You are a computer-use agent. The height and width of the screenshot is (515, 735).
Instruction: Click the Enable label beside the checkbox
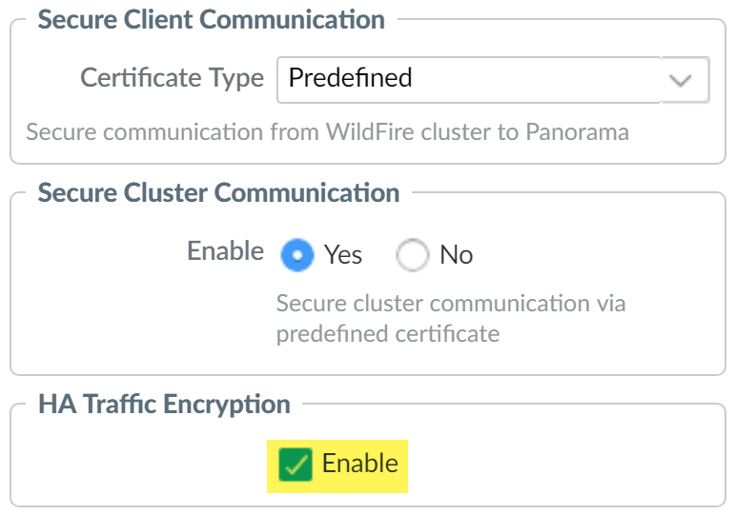click(x=360, y=465)
